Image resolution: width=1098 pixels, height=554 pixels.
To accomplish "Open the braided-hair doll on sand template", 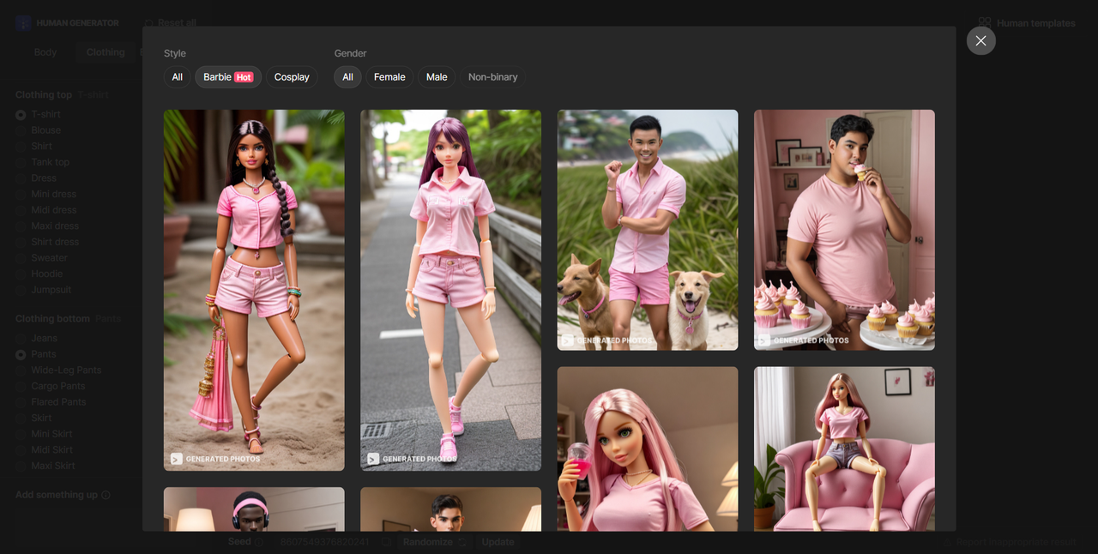I will (254, 290).
